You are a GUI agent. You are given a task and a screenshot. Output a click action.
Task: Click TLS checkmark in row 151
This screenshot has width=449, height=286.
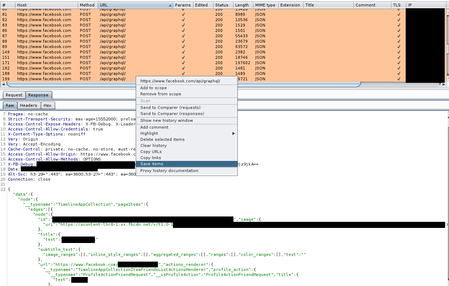[399, 57]
